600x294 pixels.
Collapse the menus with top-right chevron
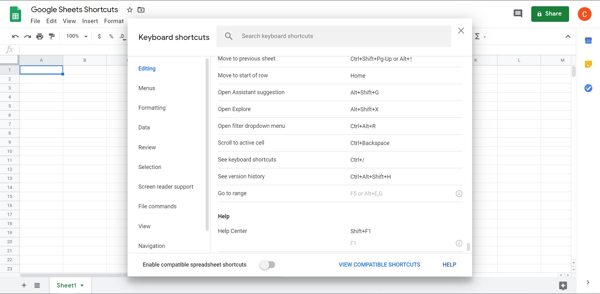pyautogui.click(x=568, y=36)
